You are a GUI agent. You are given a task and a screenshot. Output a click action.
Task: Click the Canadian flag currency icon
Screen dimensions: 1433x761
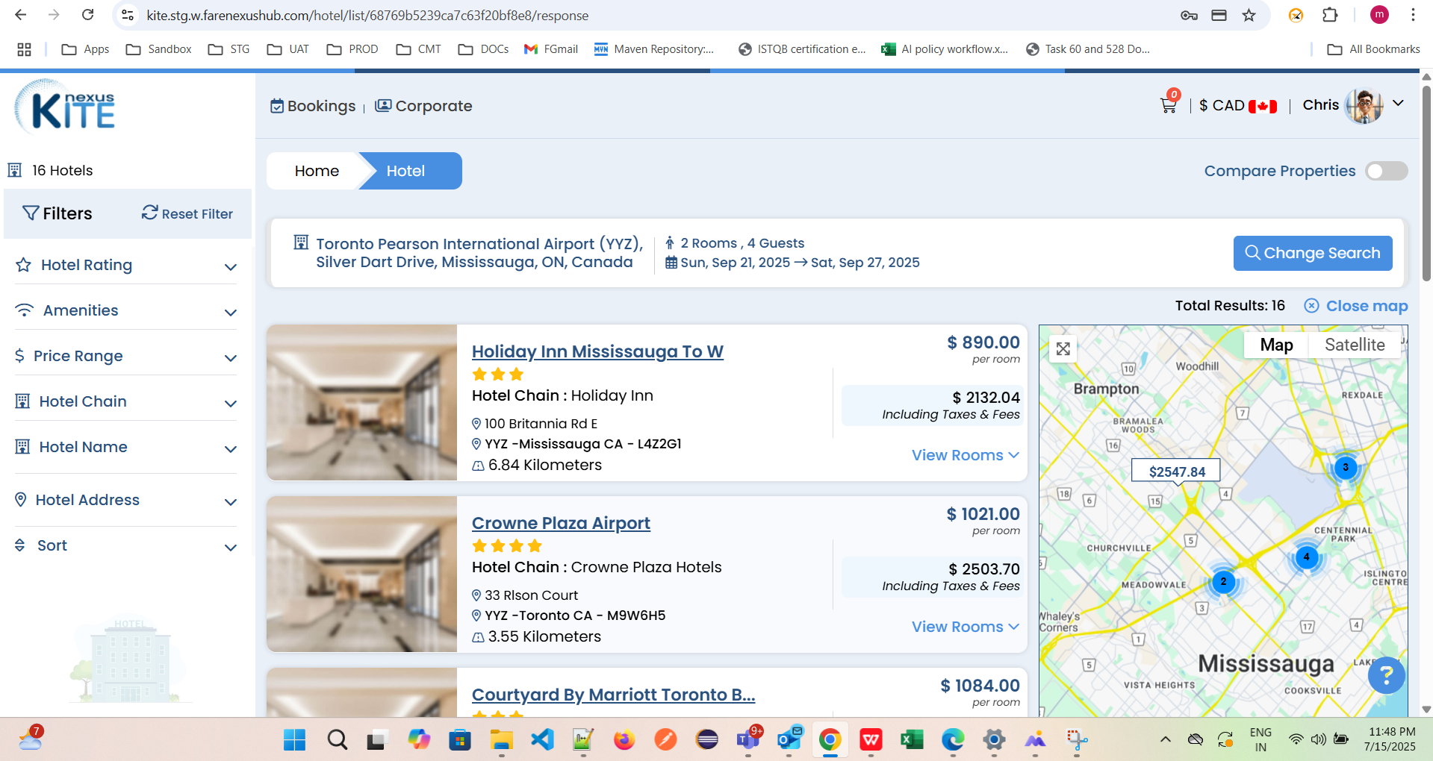tap(1263, 106)
